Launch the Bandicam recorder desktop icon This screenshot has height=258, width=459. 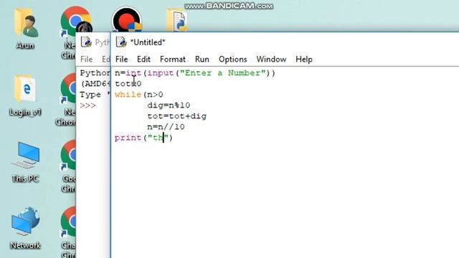(x=127, y=19)
